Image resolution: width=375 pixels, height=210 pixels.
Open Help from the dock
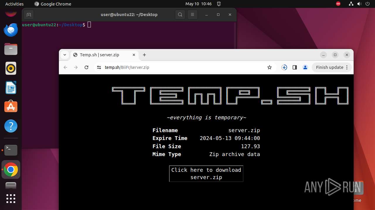pos(11,126)
